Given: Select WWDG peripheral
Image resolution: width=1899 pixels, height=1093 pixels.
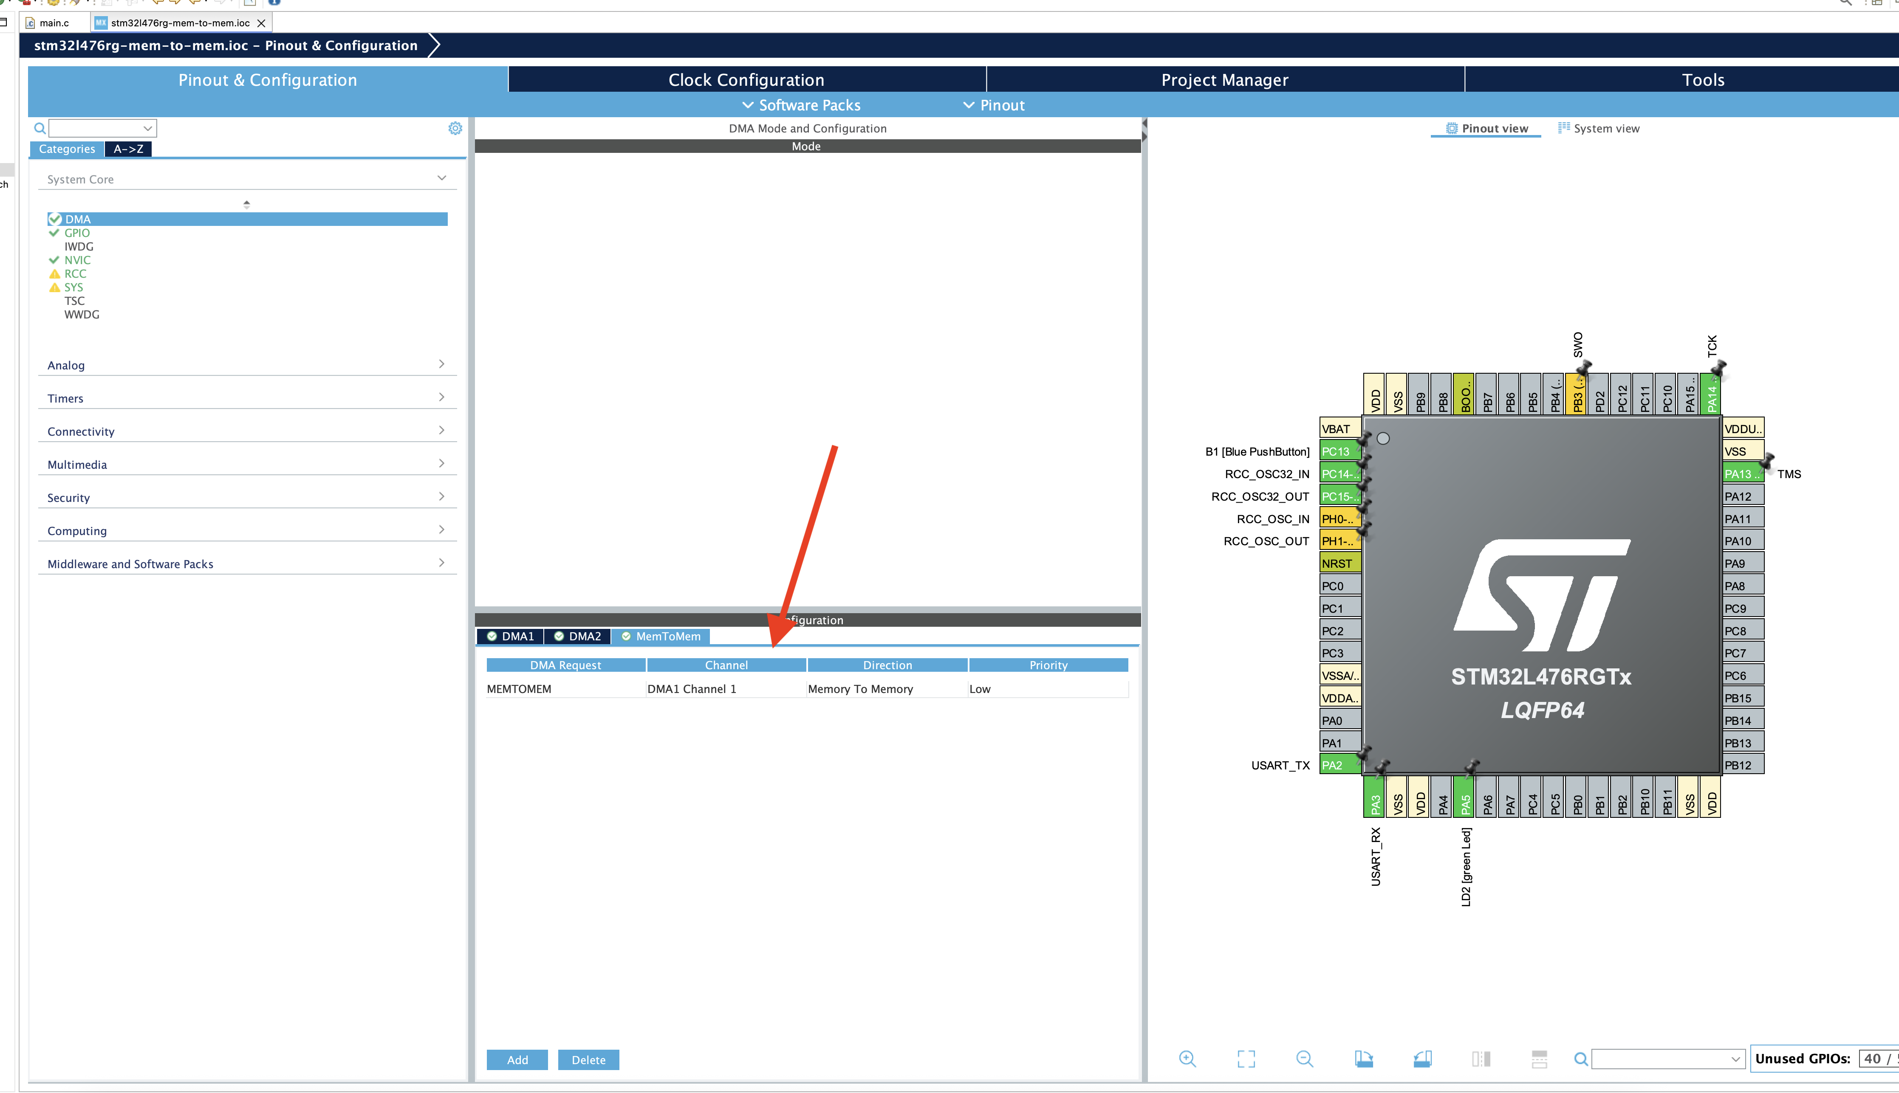Looking at the screenshot, I should pos(82,314).
